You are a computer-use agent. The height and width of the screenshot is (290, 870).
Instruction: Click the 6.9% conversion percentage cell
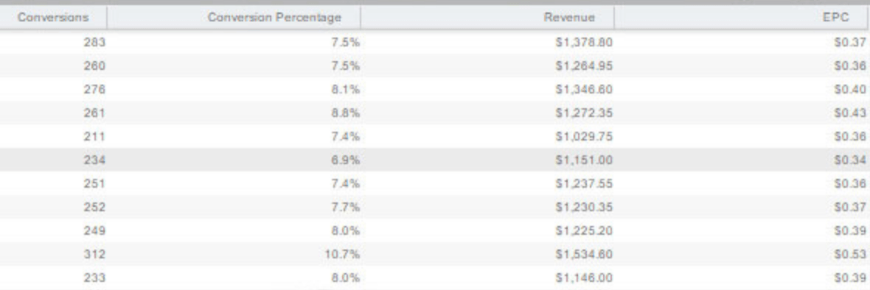pyautogui.click(x=234, y=160)
